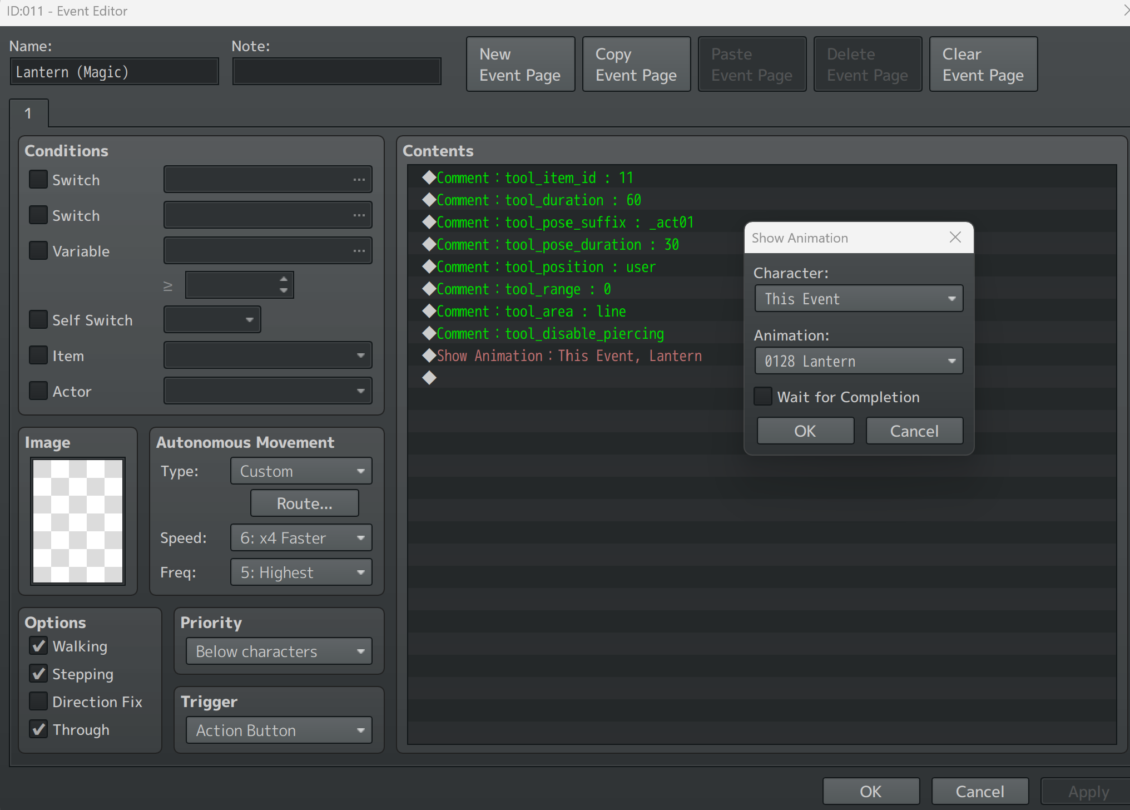Open the Actor condition dropdown
The width and height of the screenshot is (1130, 810).
click(x=267, y=391)
